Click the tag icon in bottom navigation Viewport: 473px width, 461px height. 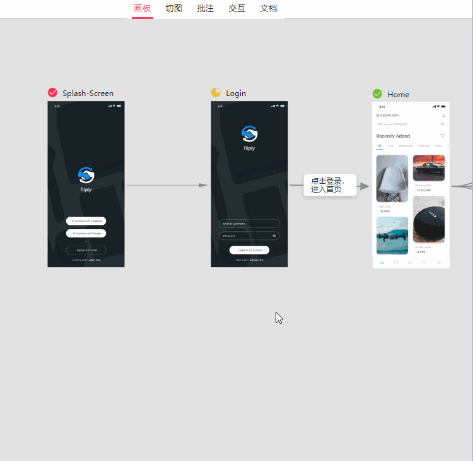424,263
